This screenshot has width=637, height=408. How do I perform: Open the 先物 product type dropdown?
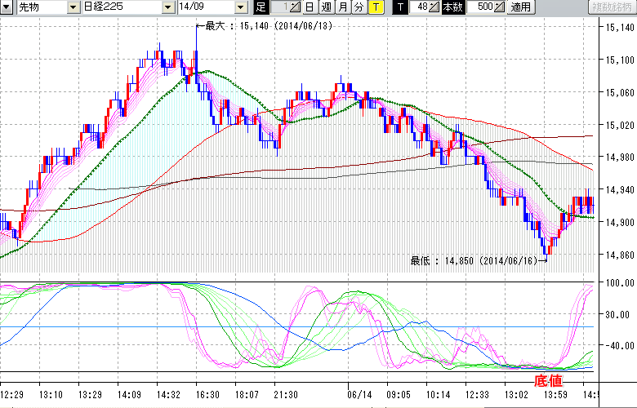(73, 7)
